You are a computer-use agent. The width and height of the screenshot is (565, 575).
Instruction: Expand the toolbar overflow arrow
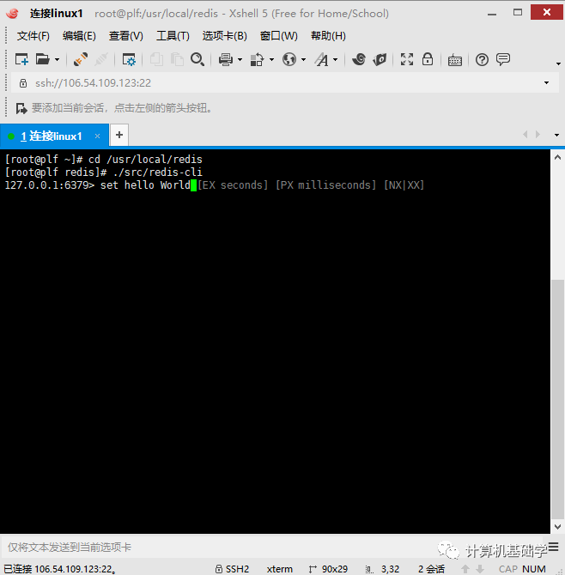[558, 64]
